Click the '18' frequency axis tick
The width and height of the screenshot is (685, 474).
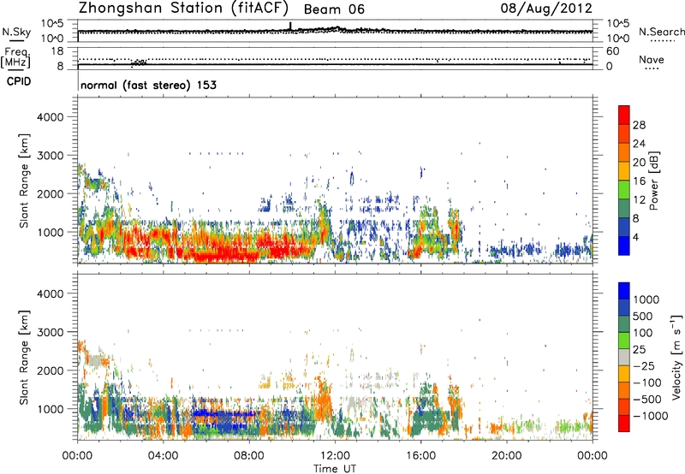pos(57,51)
